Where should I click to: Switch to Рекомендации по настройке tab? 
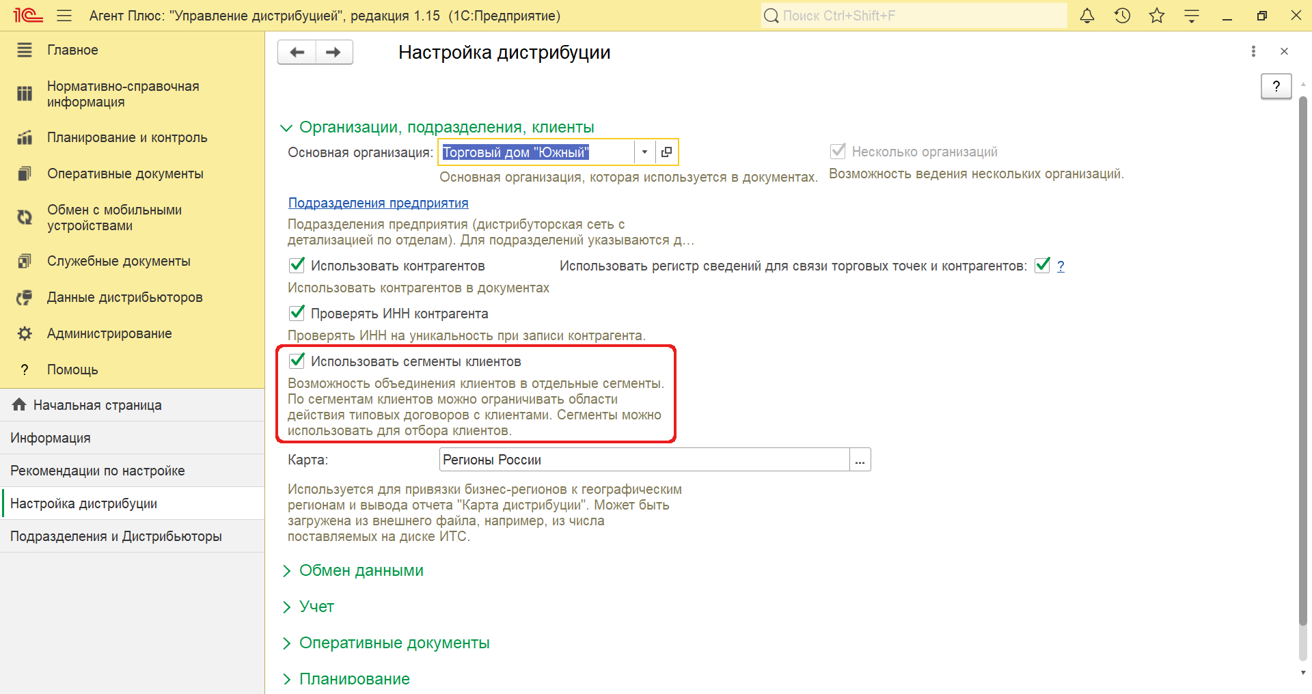tap(133, 471)
